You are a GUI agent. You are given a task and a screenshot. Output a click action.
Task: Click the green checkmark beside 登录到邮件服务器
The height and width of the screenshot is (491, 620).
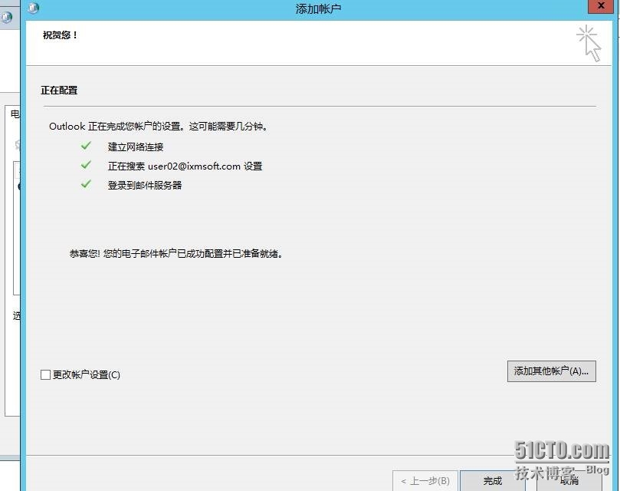tap(86, 183)
